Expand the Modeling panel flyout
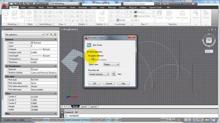This screenshot has height=123, width=220. point(13,24)
